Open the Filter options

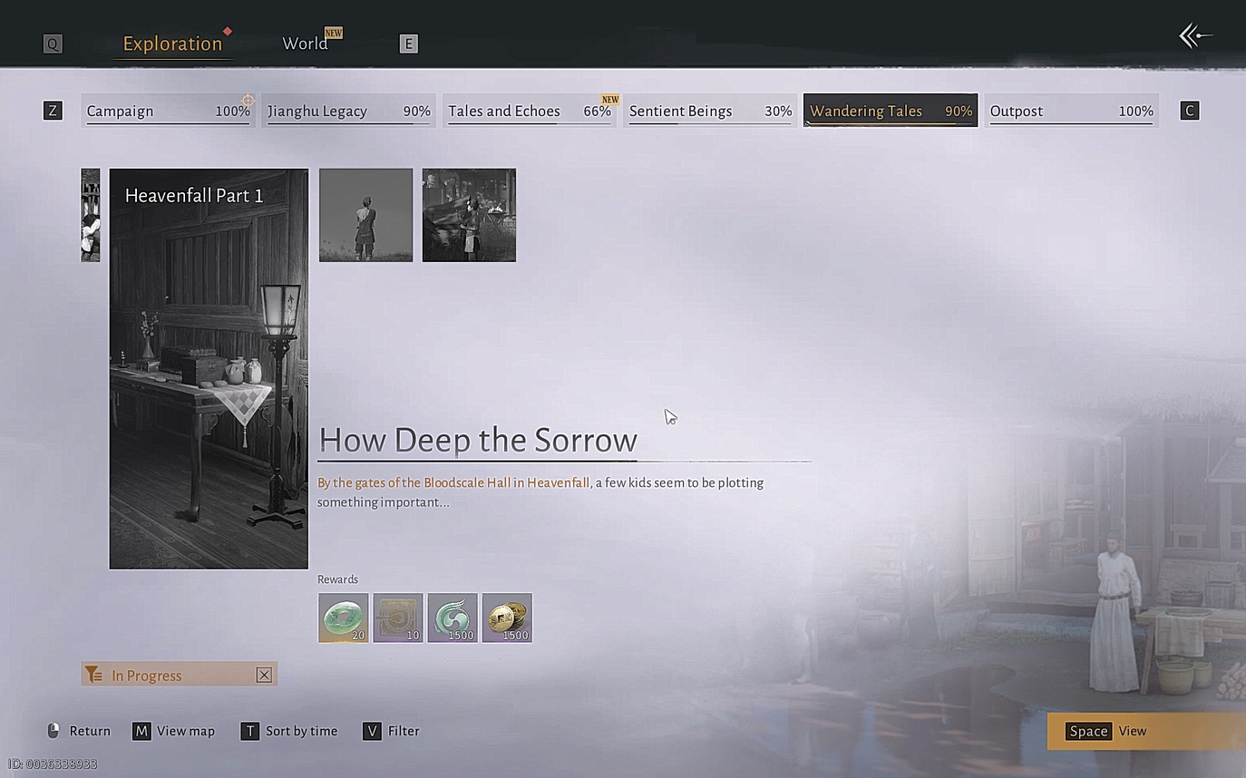point(392,731)
